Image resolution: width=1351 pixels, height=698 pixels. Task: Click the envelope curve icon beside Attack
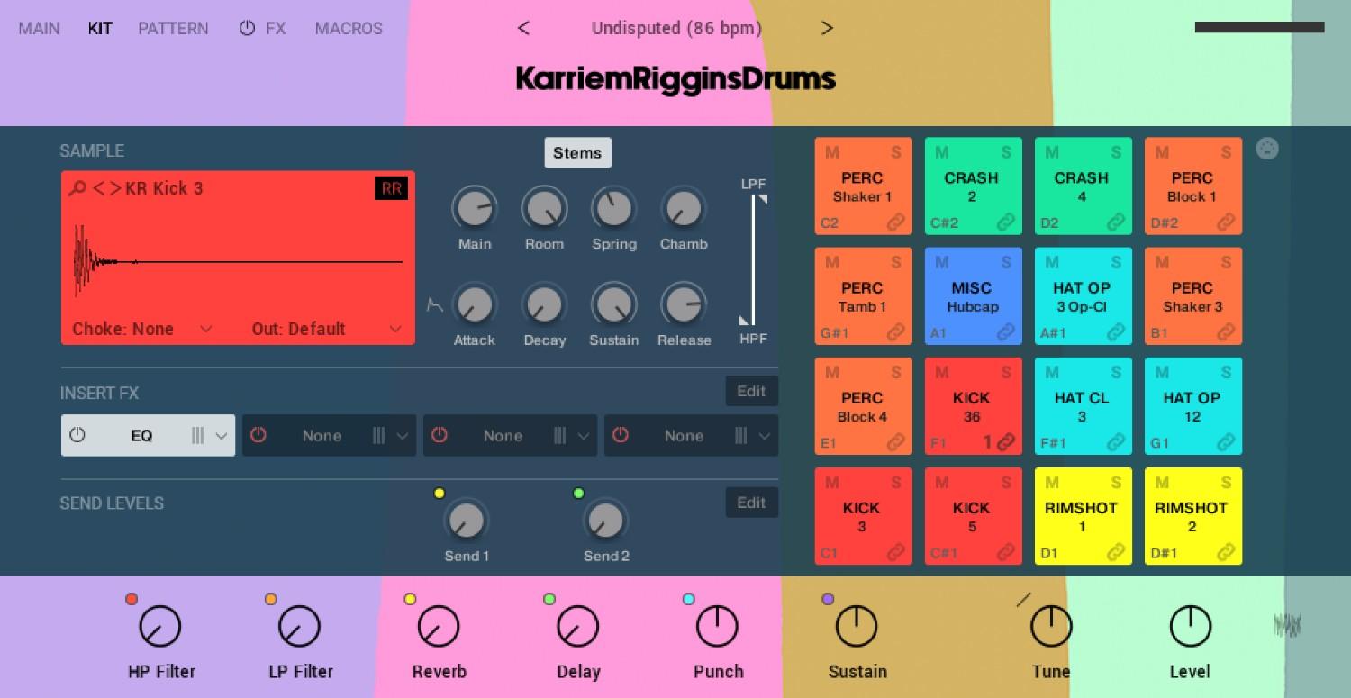tap(434, 305)
